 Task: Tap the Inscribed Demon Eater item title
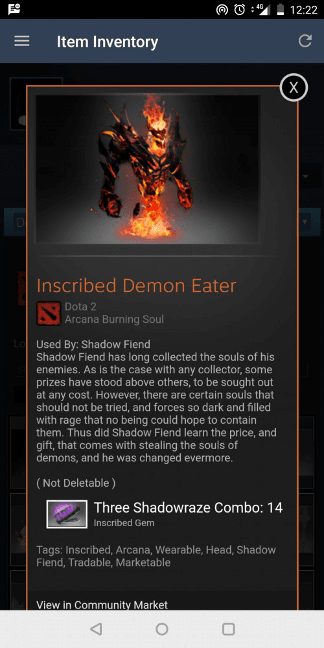[x=136, y=286]
